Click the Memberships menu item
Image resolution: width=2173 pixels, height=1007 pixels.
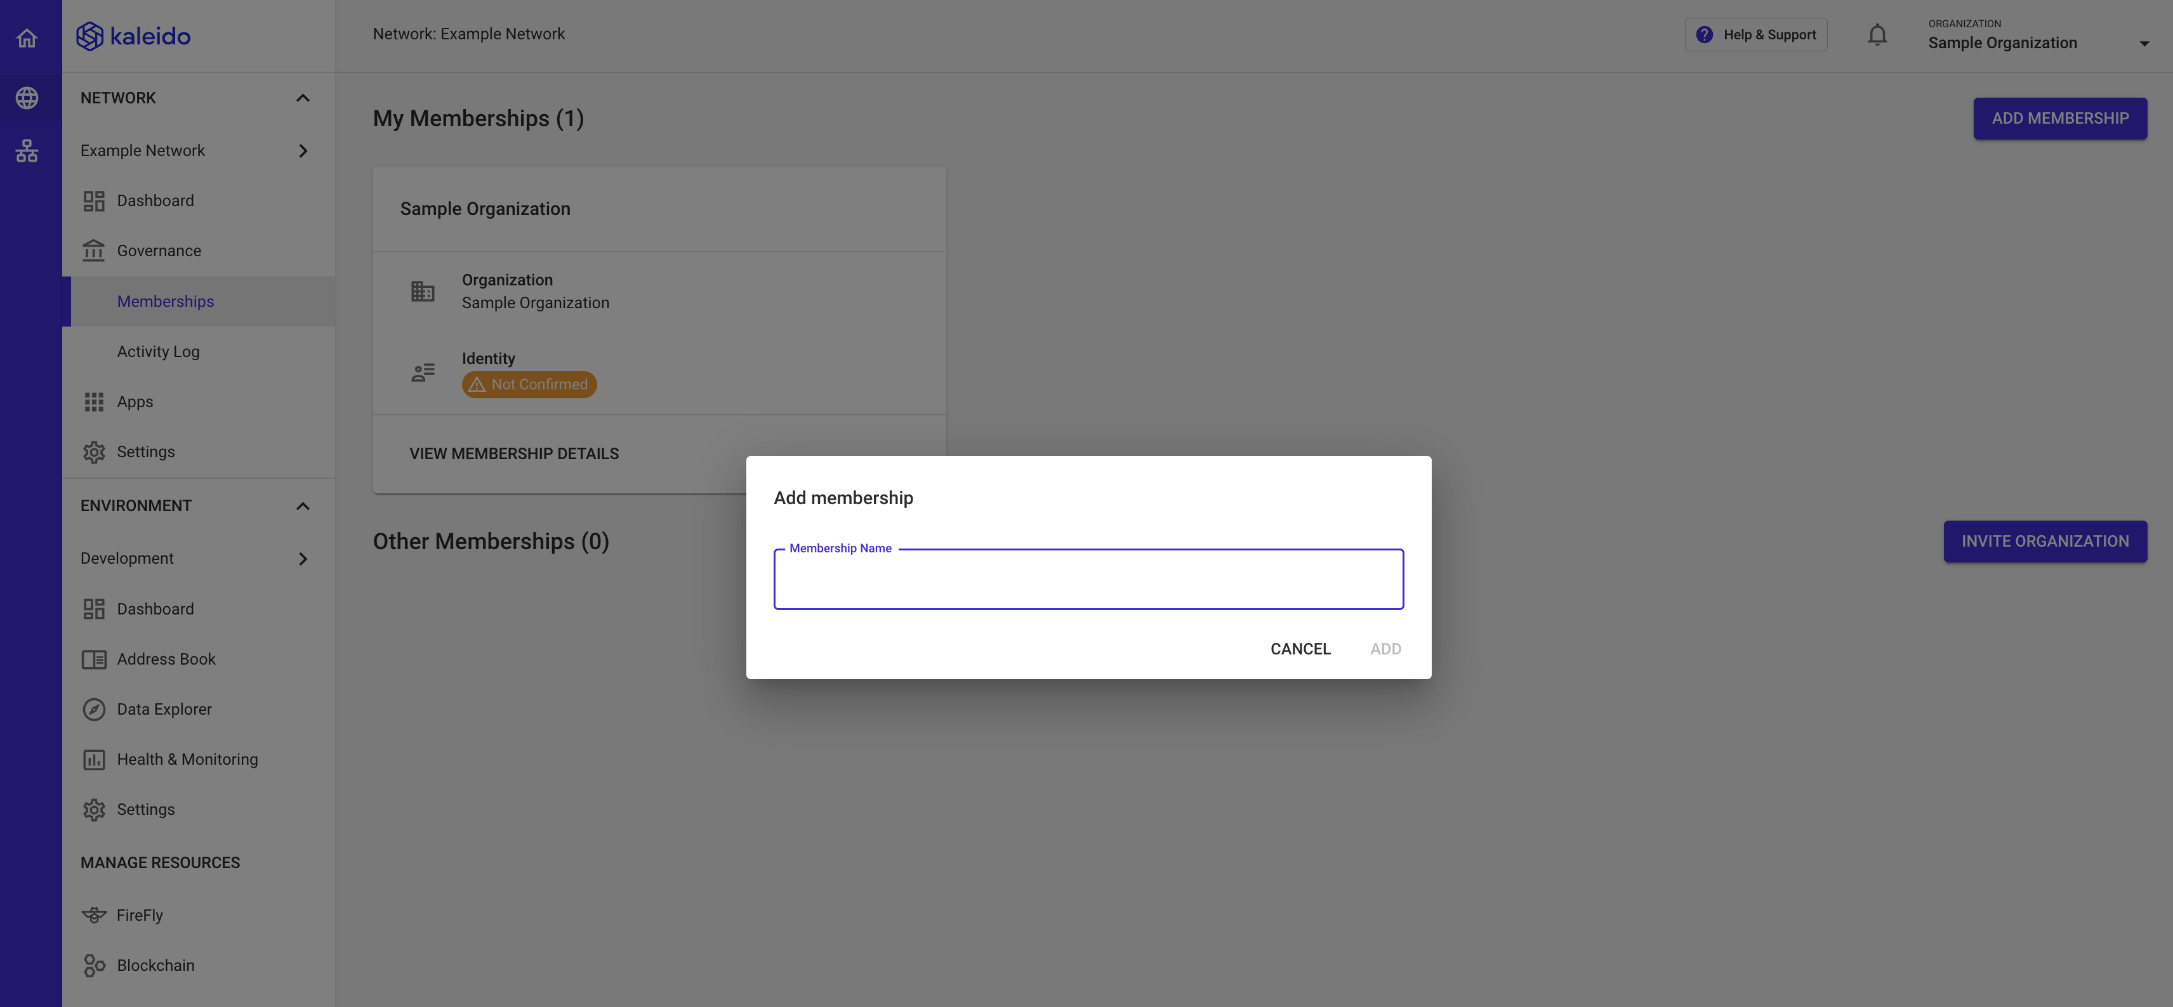point(165,301)
